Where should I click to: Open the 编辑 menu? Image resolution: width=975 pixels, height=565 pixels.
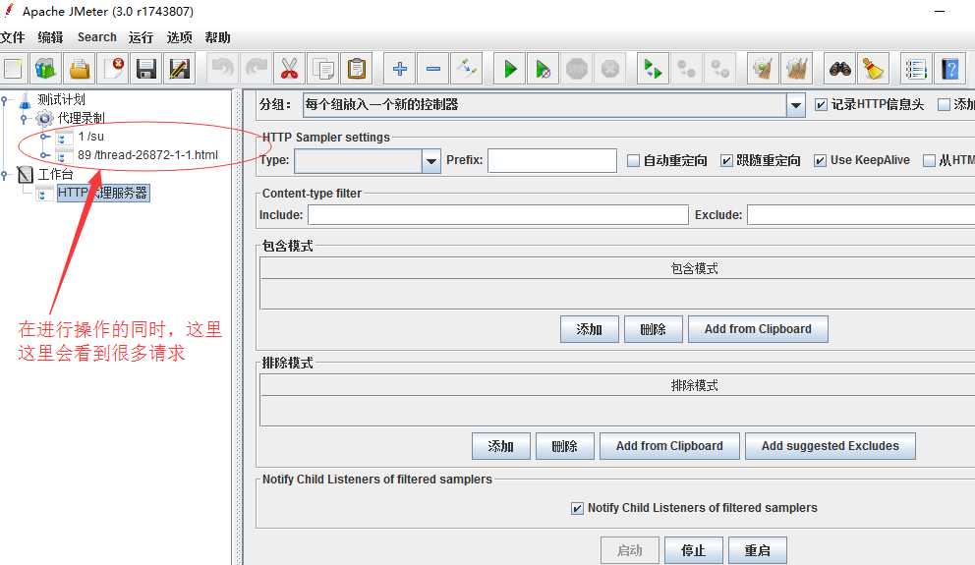click(x=50, y=37)
